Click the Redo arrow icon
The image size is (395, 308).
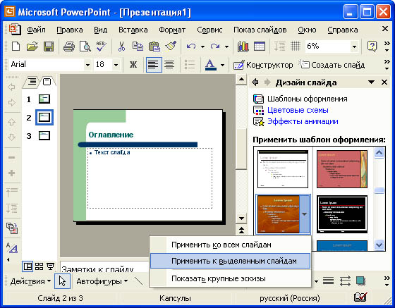pos(215,47)
